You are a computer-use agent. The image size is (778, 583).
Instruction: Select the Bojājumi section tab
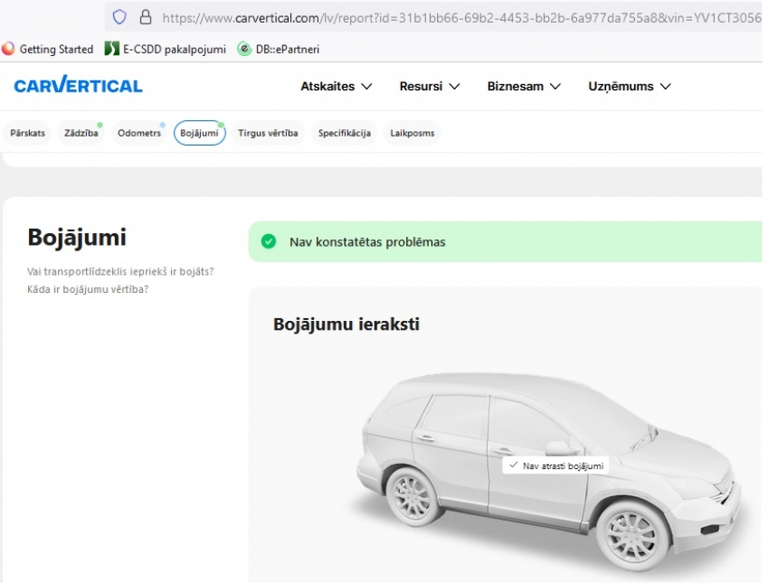(x=199, y=133)
